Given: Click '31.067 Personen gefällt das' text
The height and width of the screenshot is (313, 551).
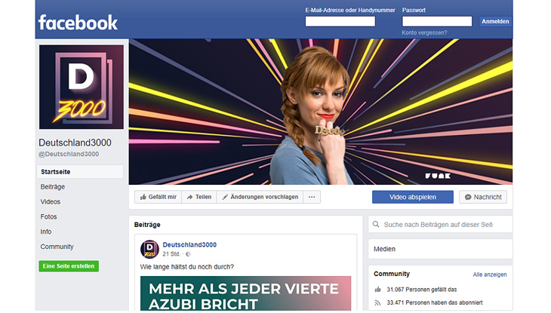Looking at the screenshot, I should pyautogui.click(x=422, y=290).
